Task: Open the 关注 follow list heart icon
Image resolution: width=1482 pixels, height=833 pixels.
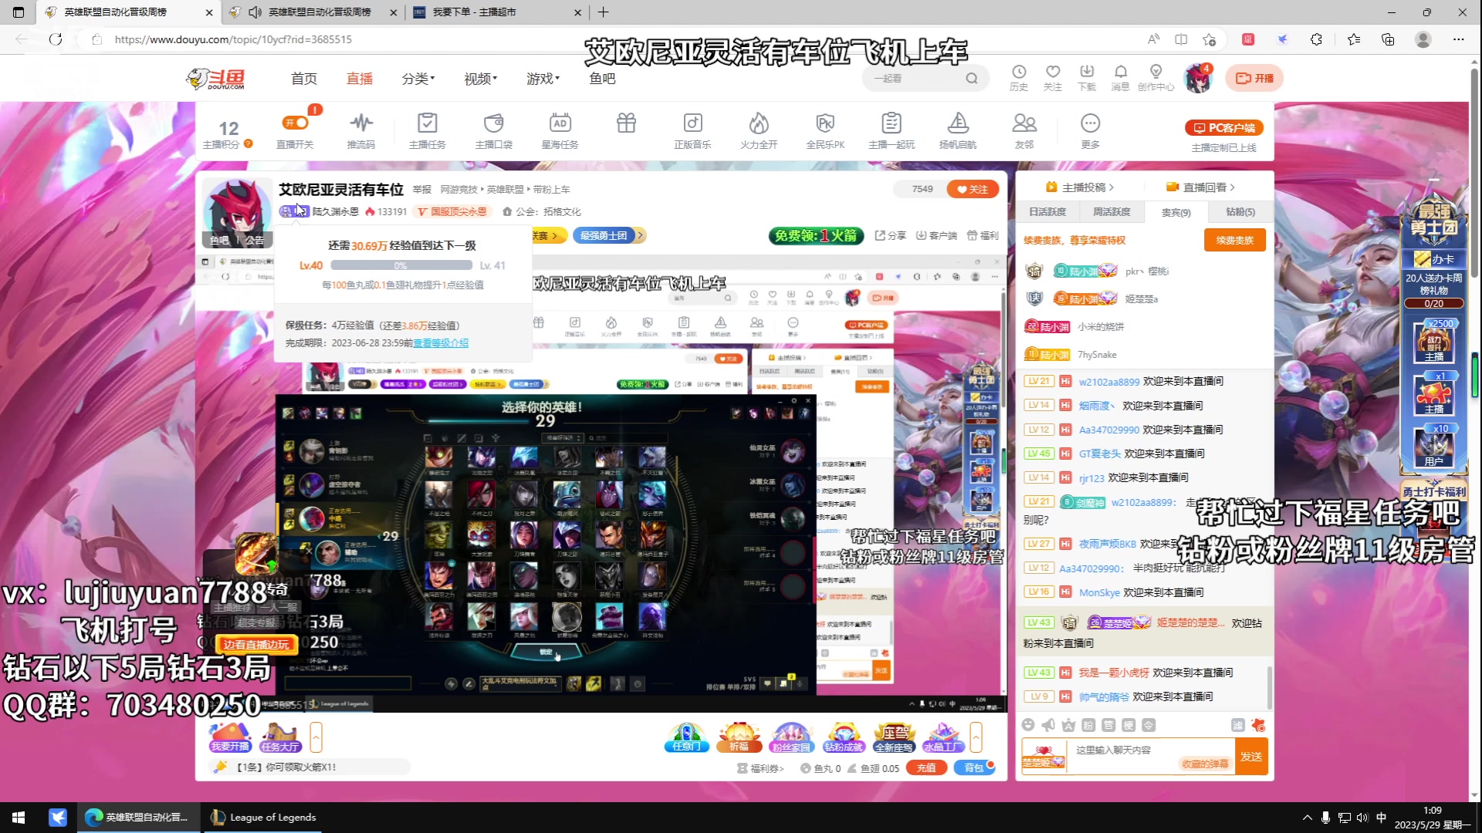Action: click(1053, 77)
